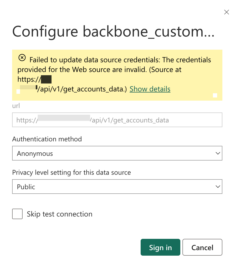The height and width of the screenshot is (268, 235).
Task: Click the url input field
Action: pyautogui.click(x=117, y=120)
